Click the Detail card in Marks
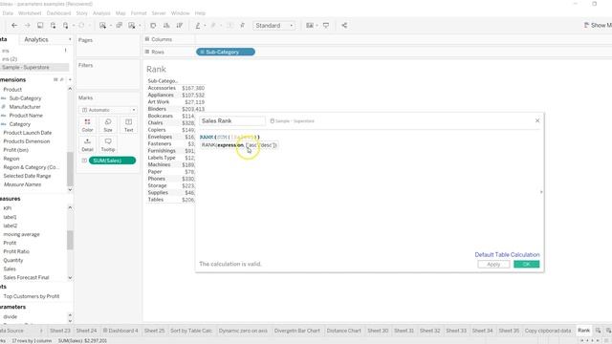The height and width of the screenshot is (344, 612). 87,144
